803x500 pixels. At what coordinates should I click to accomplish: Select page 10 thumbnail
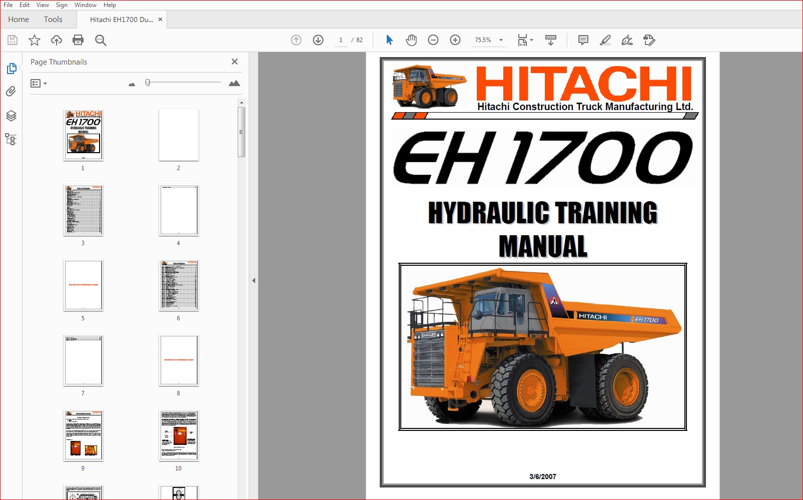(179, 435)
